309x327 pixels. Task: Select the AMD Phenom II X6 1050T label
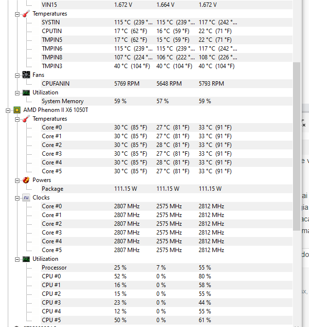coord(55,110)
